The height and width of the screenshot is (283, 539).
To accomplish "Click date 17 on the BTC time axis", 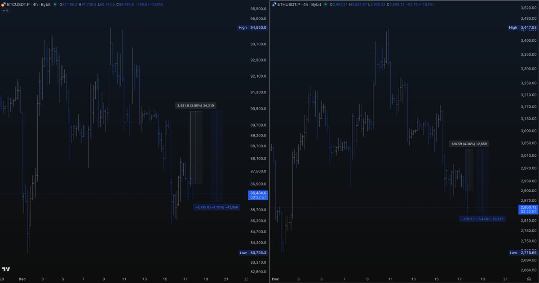I will pos(186,279).
